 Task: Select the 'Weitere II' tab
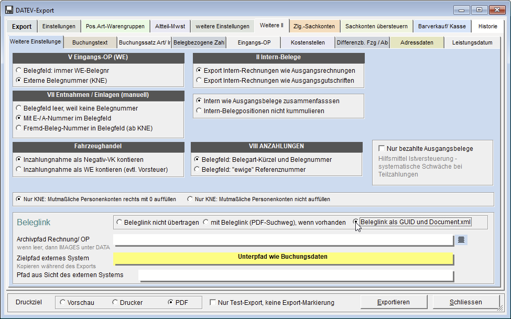(271, 26)
